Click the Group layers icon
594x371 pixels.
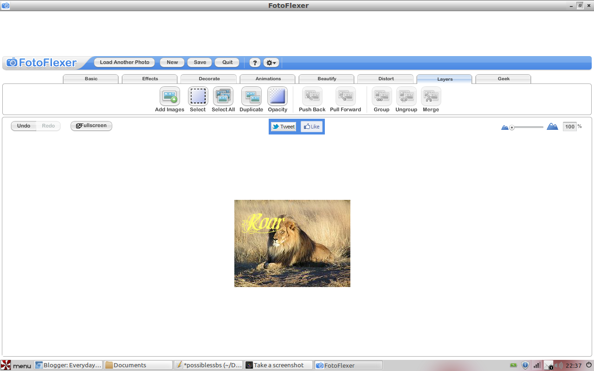(382, 96)
